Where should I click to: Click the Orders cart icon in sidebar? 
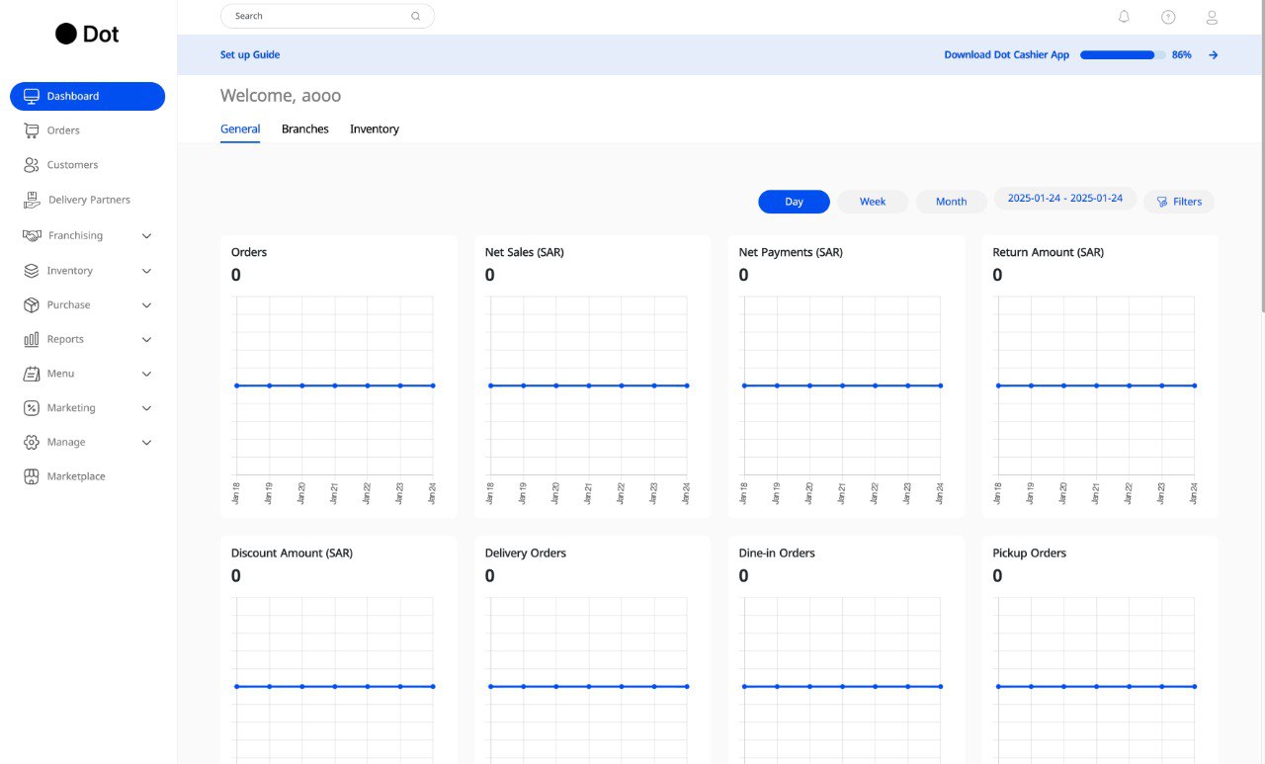tap(32, 130)
